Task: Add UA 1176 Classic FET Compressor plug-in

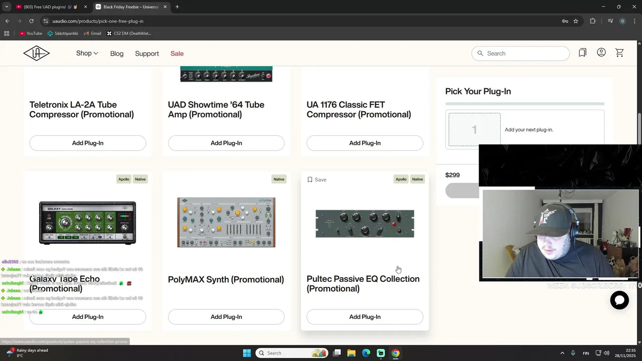Action: pyautogui.click(x=365, y=143)
